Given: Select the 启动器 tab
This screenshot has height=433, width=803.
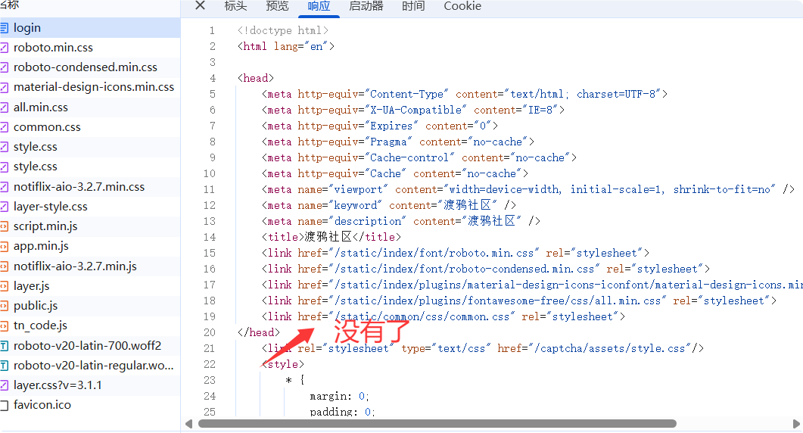Looking at the screenshot, I should pyautogui.click(x=366, y=6).
